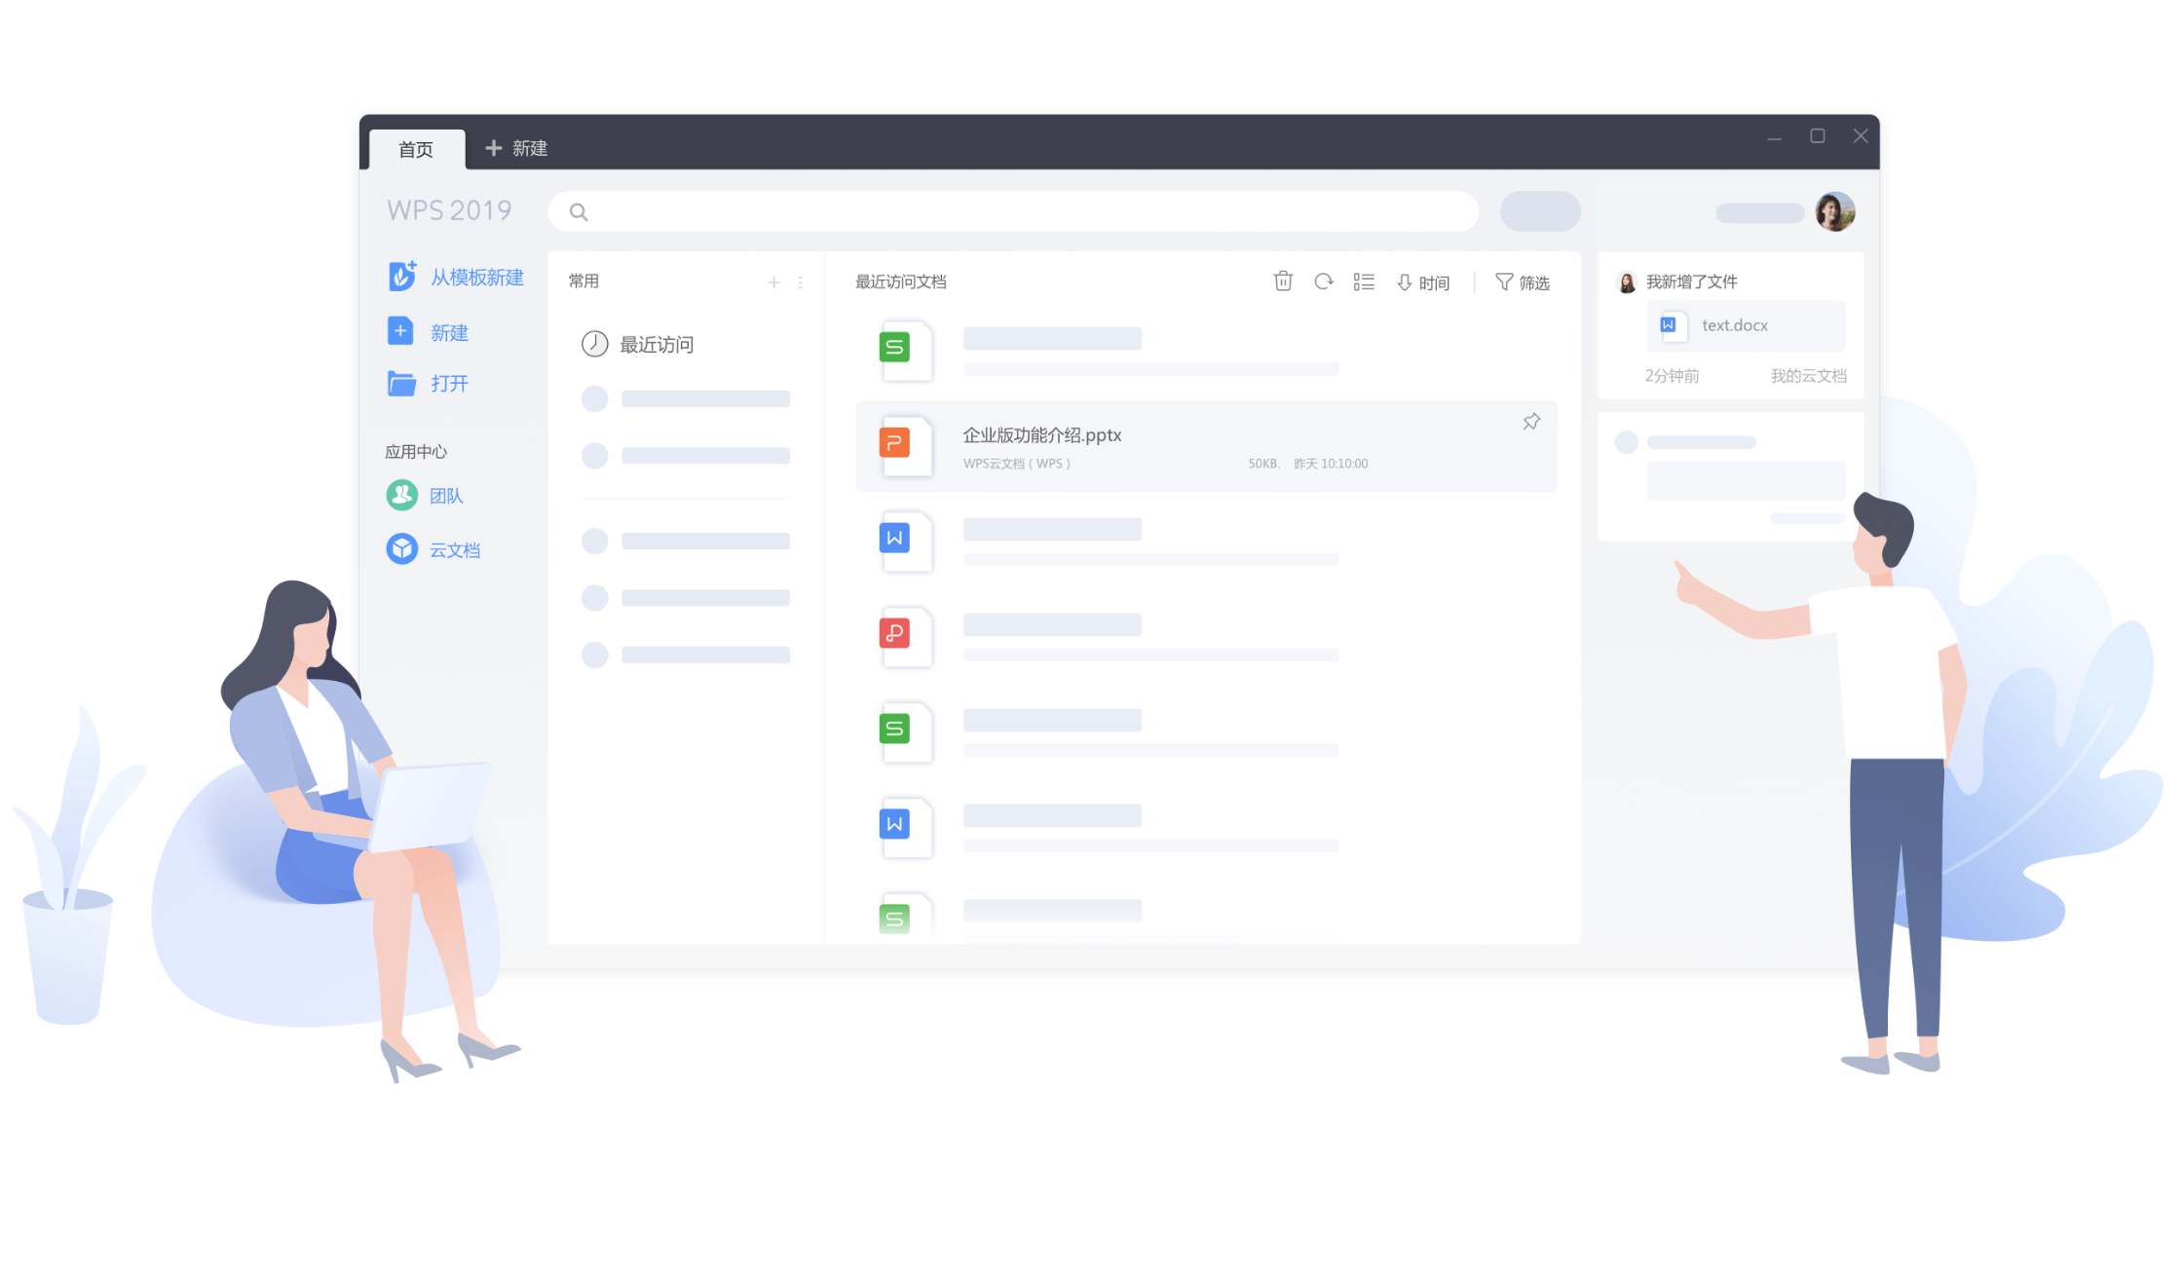Viewport: 2182px width, 1274px height.
Task: Open the more options dots beside 常用
Action: [801, 282]
